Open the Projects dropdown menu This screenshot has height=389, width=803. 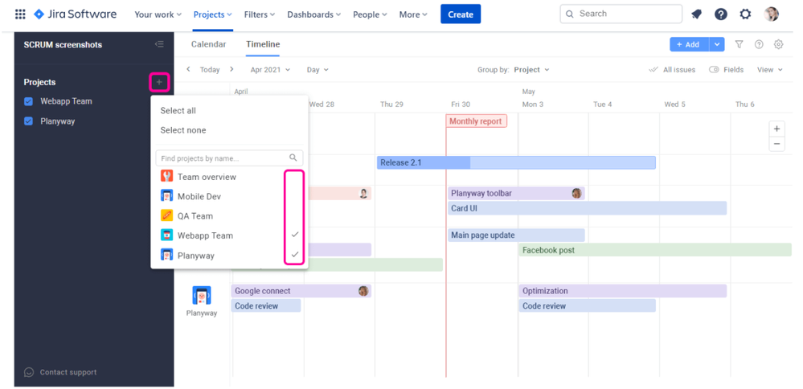point(212,14)
